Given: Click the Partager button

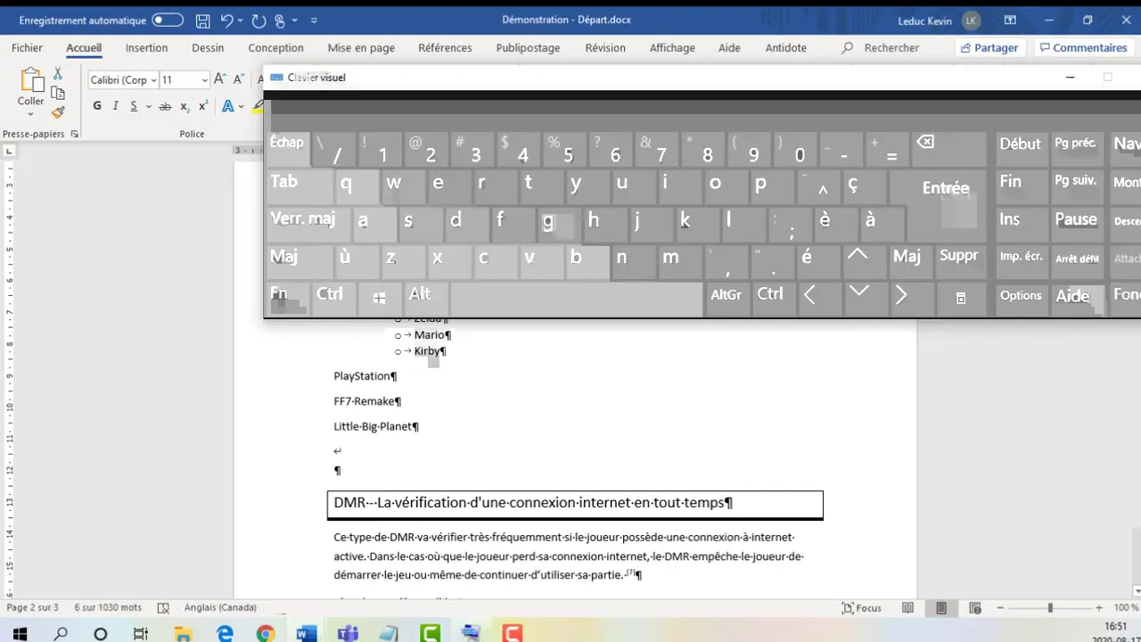Looking at the screenshot, I should point(990,48).
